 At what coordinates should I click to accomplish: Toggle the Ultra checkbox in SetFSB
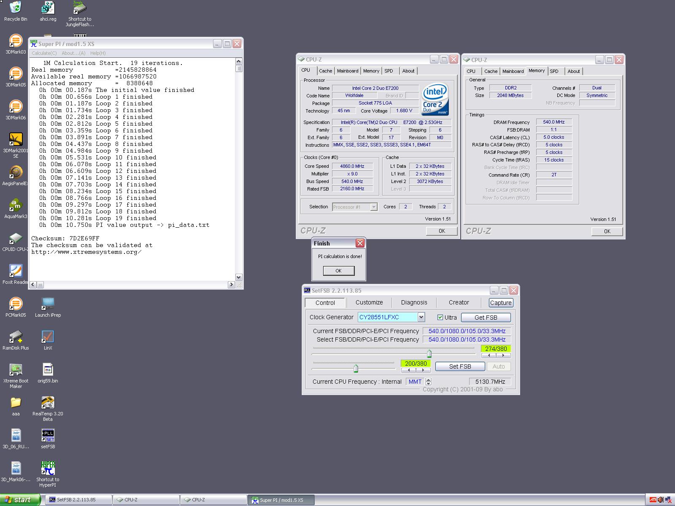pyautogui.click(x=440, y=318)
